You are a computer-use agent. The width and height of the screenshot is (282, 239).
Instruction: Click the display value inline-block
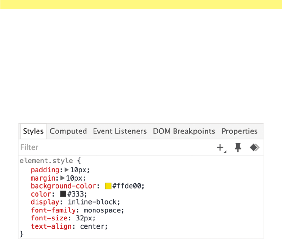(100, 202)
